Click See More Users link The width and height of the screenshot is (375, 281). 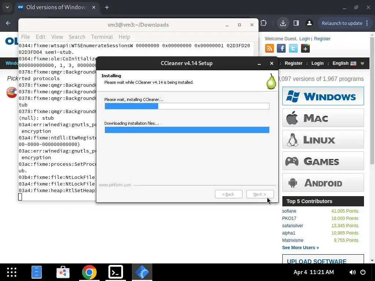coord(300,248)
